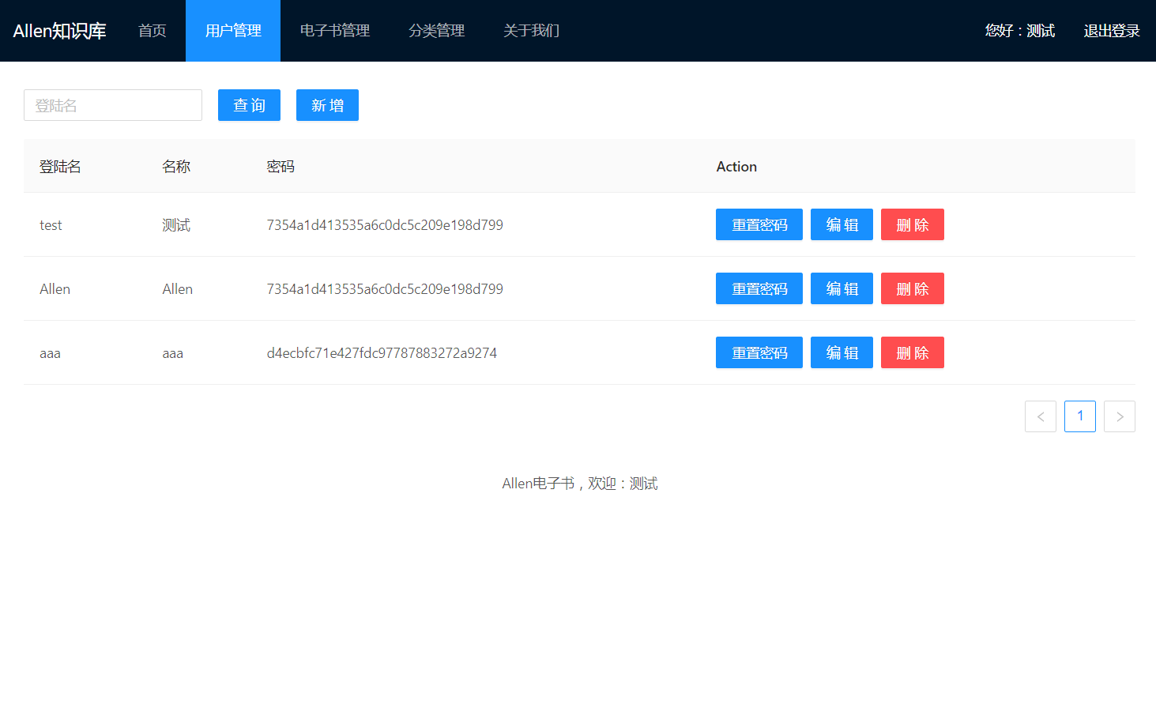Select password hash in Allen row
The image size is (1156, 708).
pos(385,289)
